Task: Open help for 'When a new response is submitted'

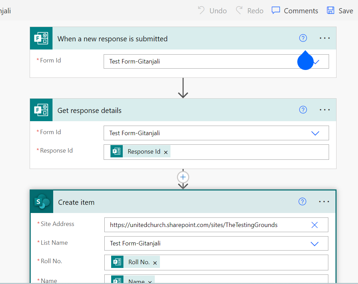Action: pos(303,38)
